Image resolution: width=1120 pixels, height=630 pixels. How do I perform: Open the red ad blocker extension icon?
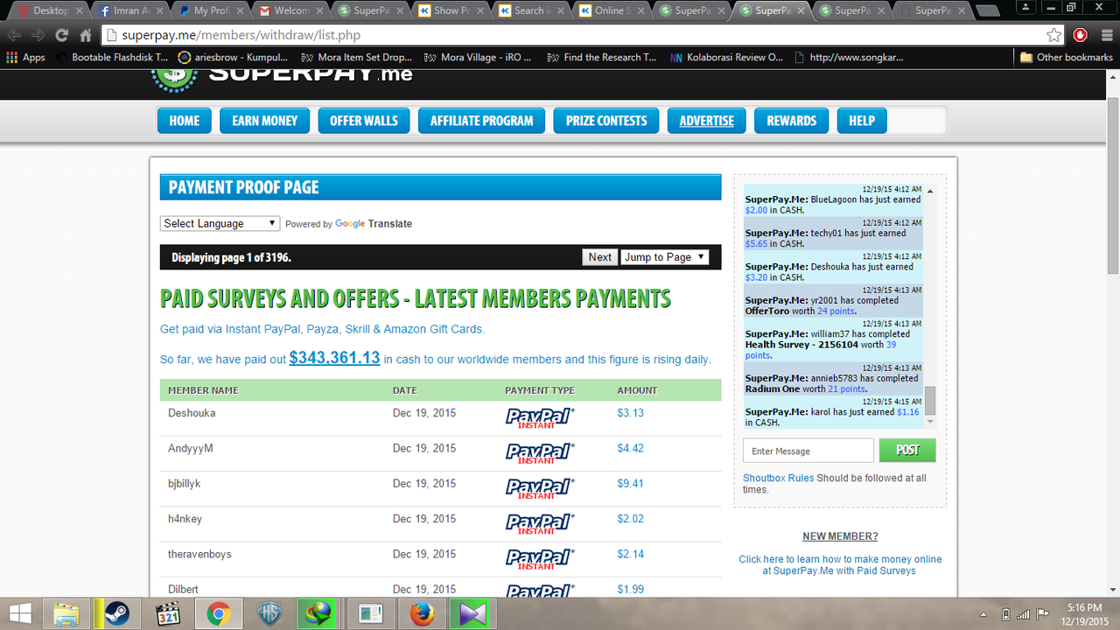tap(1081, 35)
